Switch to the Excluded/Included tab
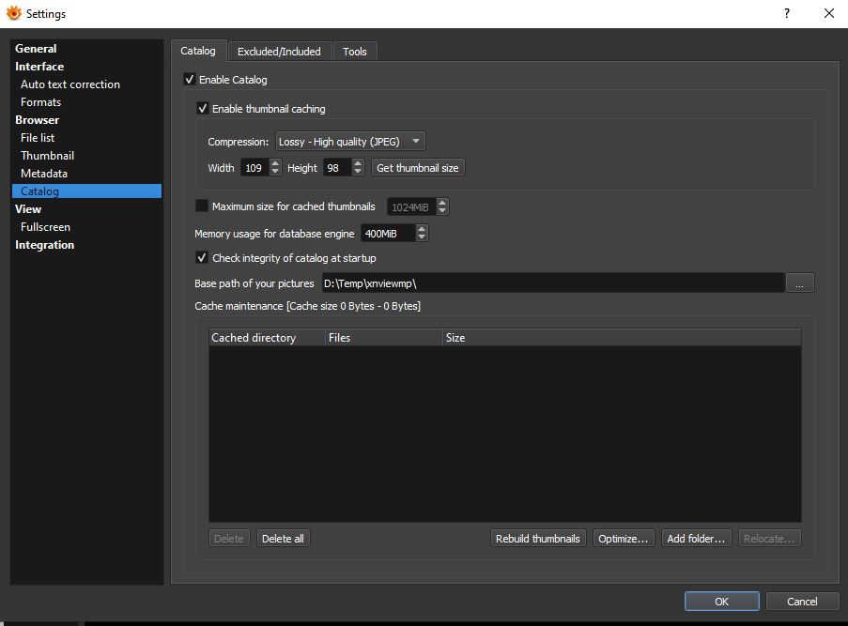This screenshot has height=626, width=848. point(279,52)
